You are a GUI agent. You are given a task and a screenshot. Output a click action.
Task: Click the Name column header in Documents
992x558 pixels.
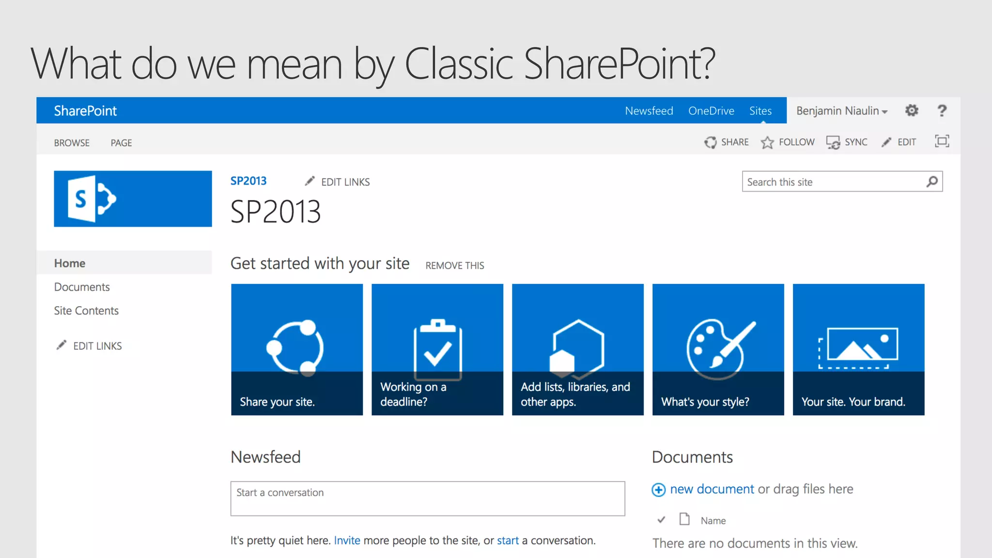713,521
